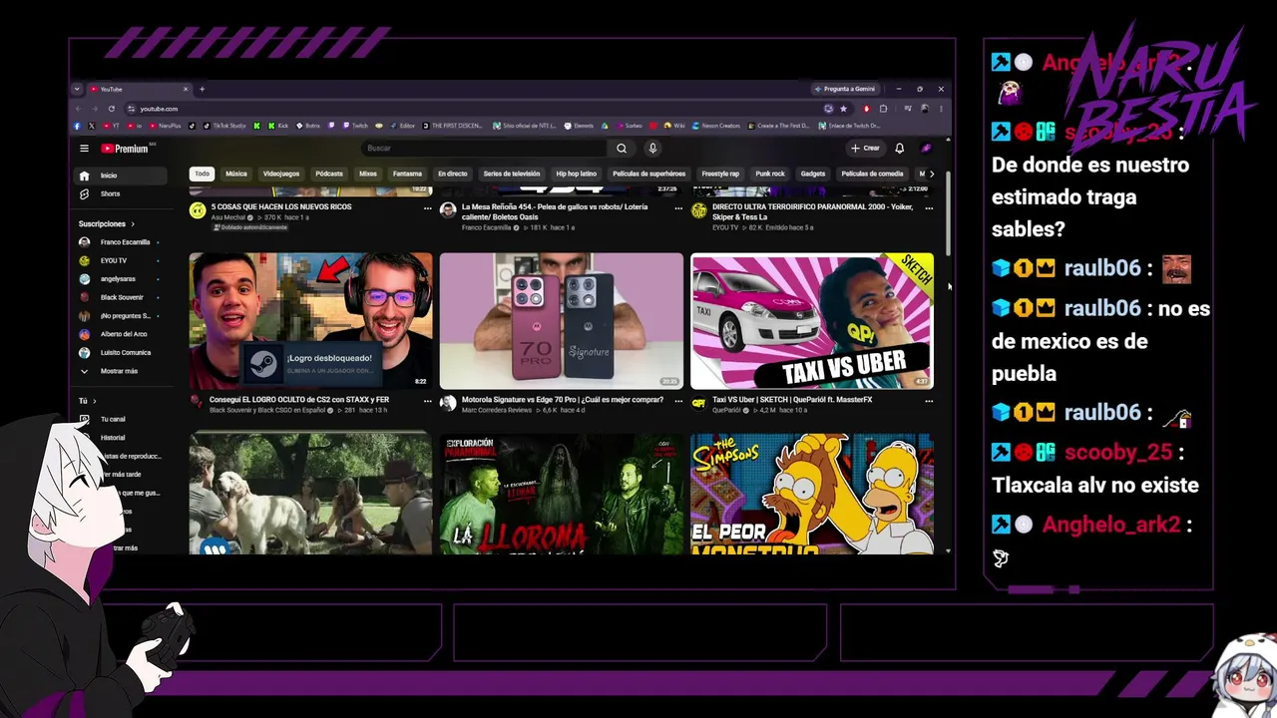Screen dimensions: 1277x718
Task: Click the search magnifier button
Action: (x=622, y=149)
